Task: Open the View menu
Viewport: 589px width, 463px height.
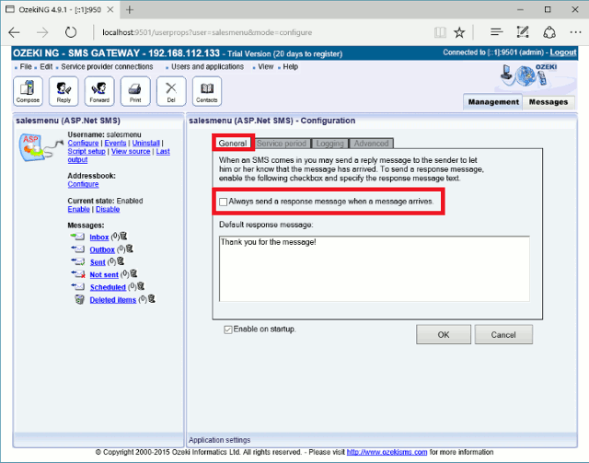Action: click(266, 66)
